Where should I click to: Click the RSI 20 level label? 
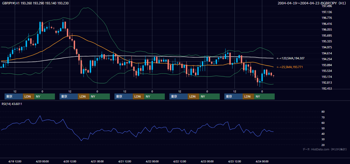(323, 145)
